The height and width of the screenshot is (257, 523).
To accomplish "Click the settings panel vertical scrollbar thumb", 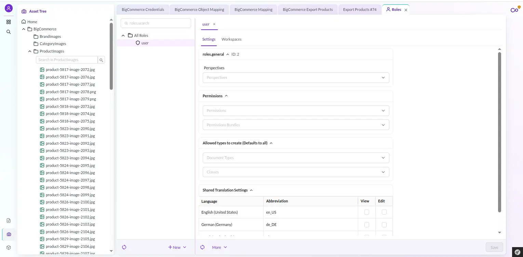I will 499,132.
